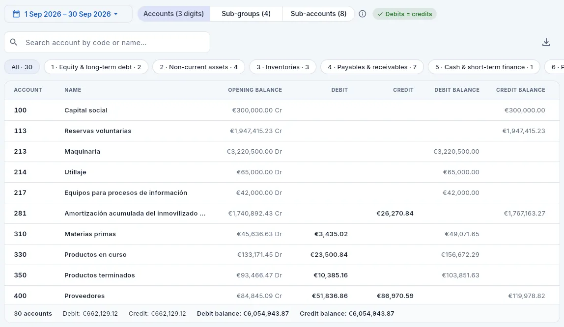Select the Productos en curso account
564x327 pixels.
click(95, 254)
